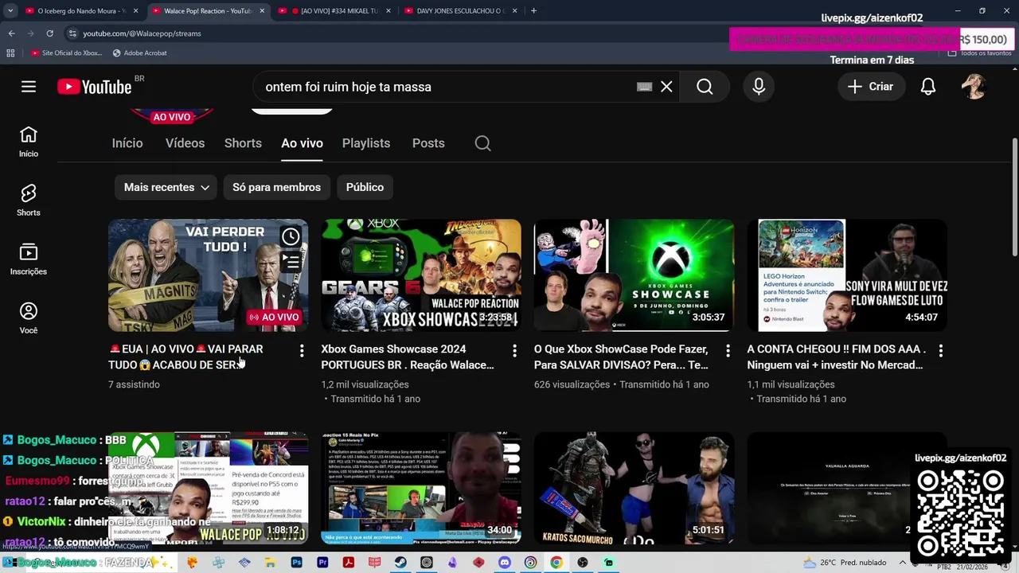Open the VAI PERDER TUDO live thumbnail
This screenshot has height=573, width=1019.
[208, 275]
